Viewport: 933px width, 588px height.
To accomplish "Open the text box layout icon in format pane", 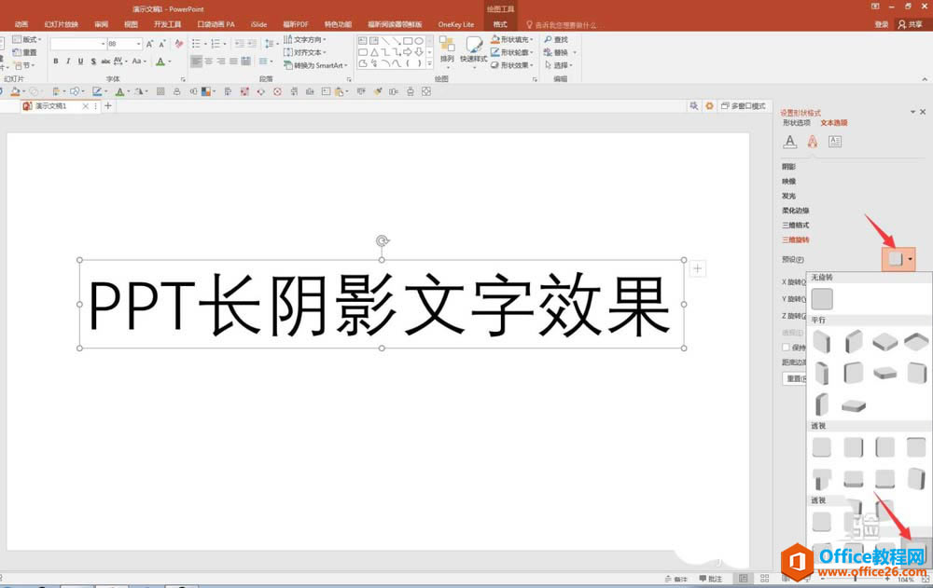I will (x=835, y=142).
